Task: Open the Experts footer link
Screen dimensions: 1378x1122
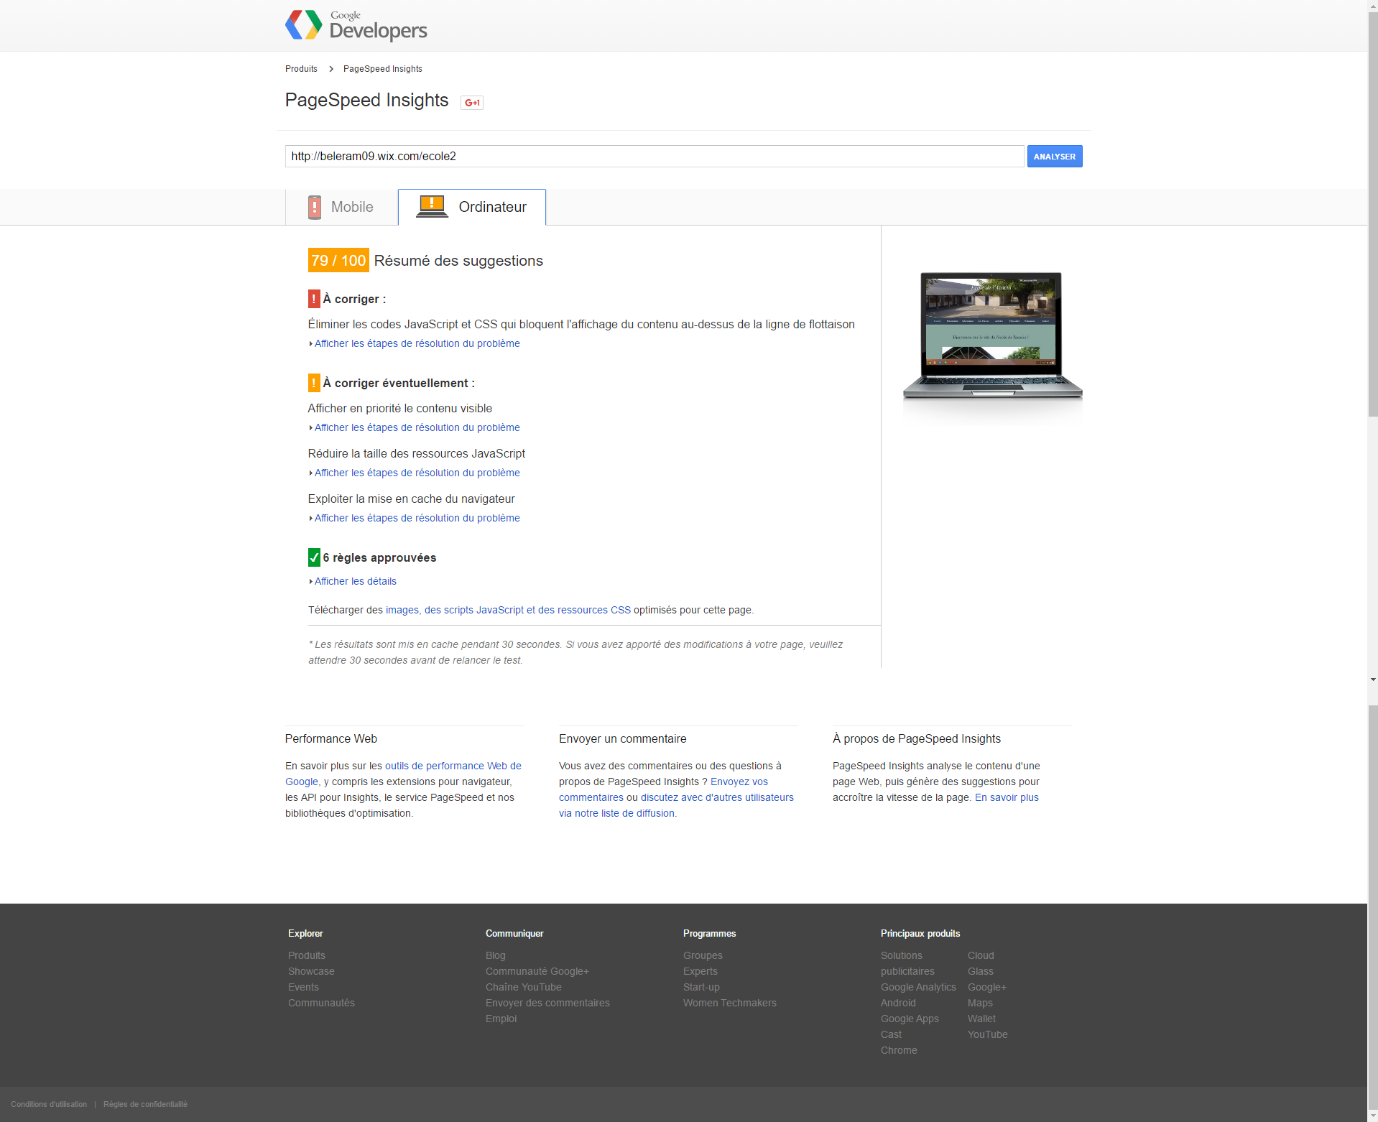Action: (700, 971)
